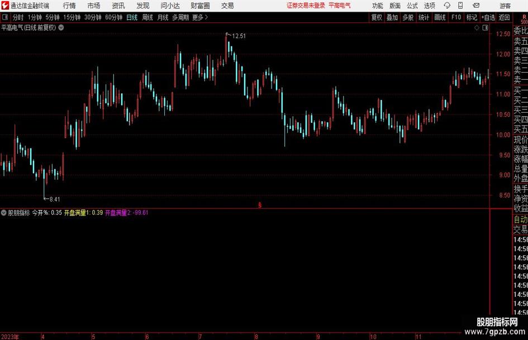Select the 日线 daily period tab
Viewport: 528px width, 340px height.
132,17
